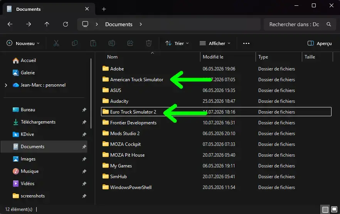Add a new tab with plus button

[104, 9]
